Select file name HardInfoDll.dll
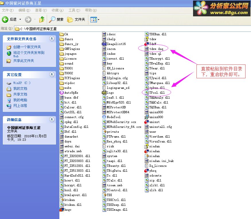Image resolution: width=251 pixels, height=219 pixels. click(x=77, y=175)
